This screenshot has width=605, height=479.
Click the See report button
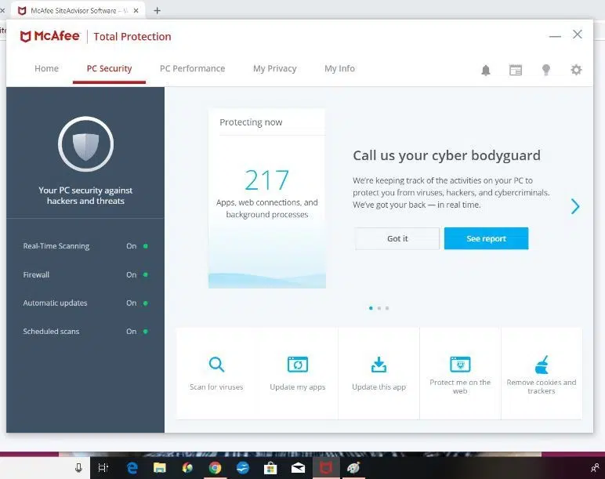point(486,238)
